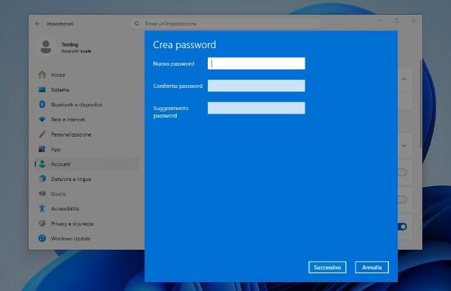The image size is (451, 291).
Task: Open Bluetooth e dispositivi settings
Action: pyautogui.click(x=87, y=105)
